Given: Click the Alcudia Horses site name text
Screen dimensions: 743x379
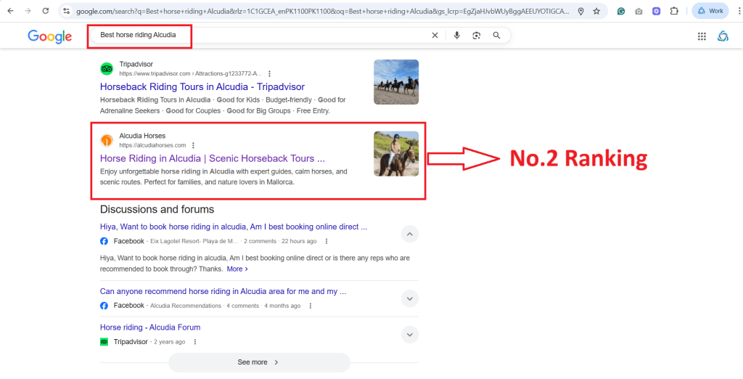Looking at the screenshot, I should pyautogui.click(x=142, y=136).
